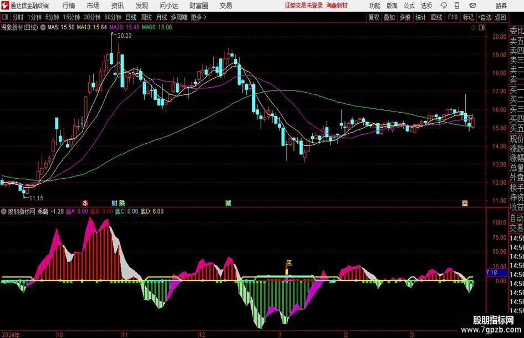Viewport: 524px width, 338px height.
Task: Open the 交易 menu
Action: [x=226, y=6]
